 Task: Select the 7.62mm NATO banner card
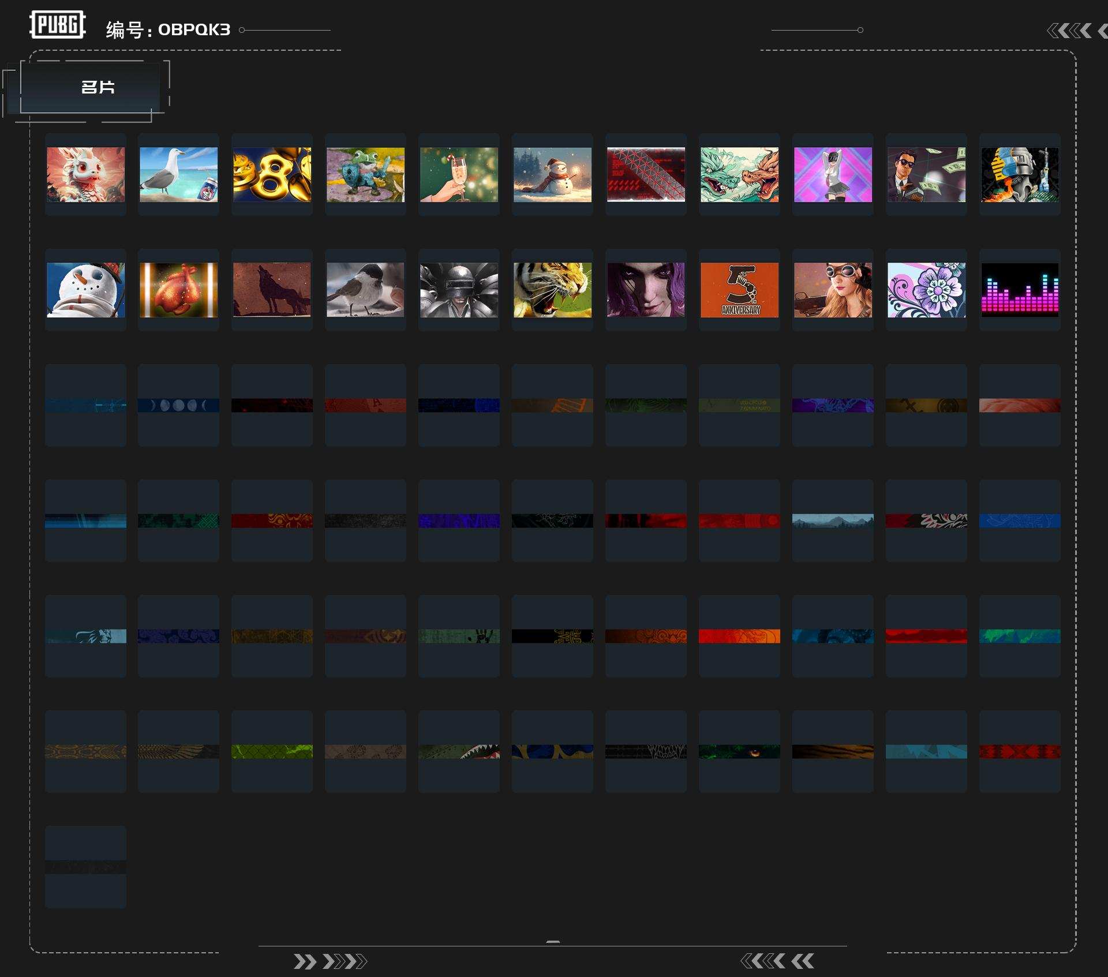click(740, 405)
